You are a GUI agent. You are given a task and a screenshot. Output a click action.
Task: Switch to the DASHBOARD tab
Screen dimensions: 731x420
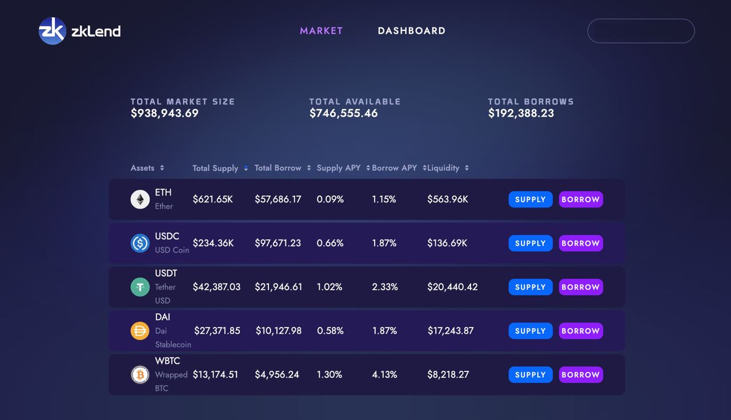412,31
